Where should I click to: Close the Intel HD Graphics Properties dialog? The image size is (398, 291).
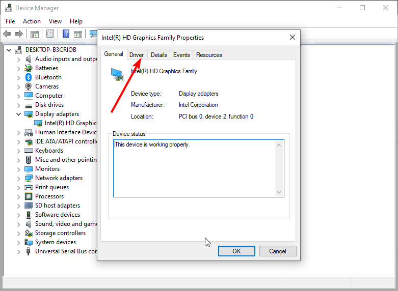293,37
